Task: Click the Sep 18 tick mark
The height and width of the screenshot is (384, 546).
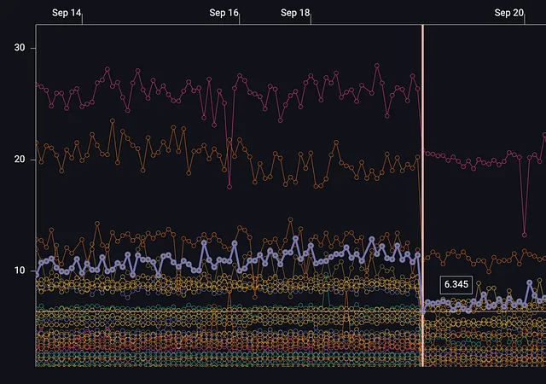Action: point(311,20)
